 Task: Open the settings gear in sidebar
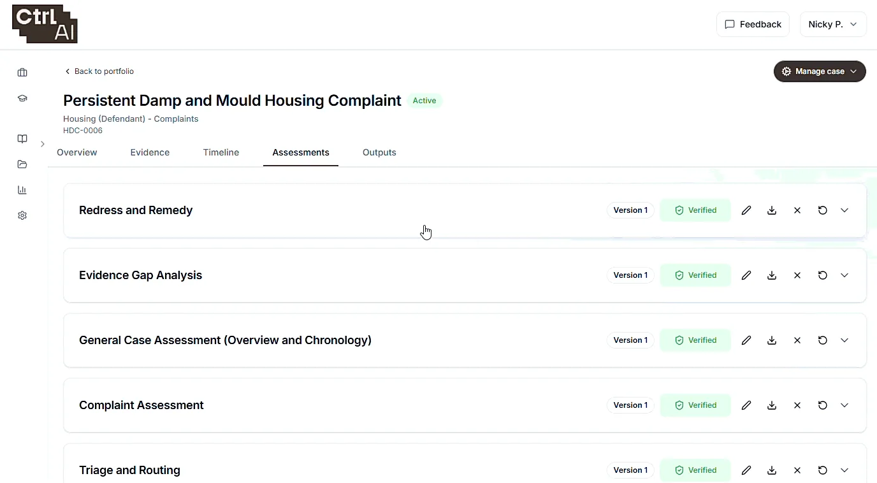pyautogui.click(x=22, y=215)
